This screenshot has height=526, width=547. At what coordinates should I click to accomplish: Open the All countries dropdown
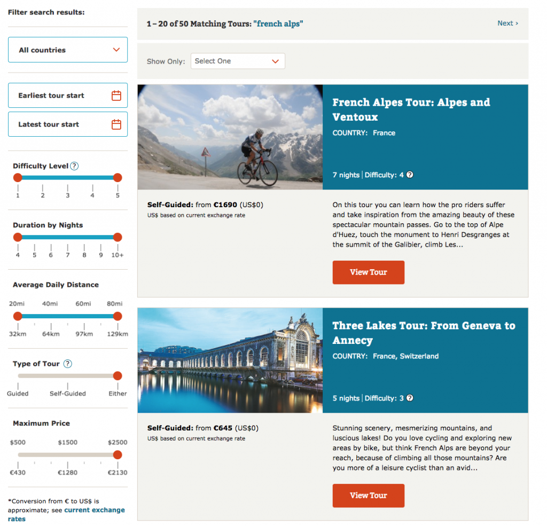[x=68, y=50]
